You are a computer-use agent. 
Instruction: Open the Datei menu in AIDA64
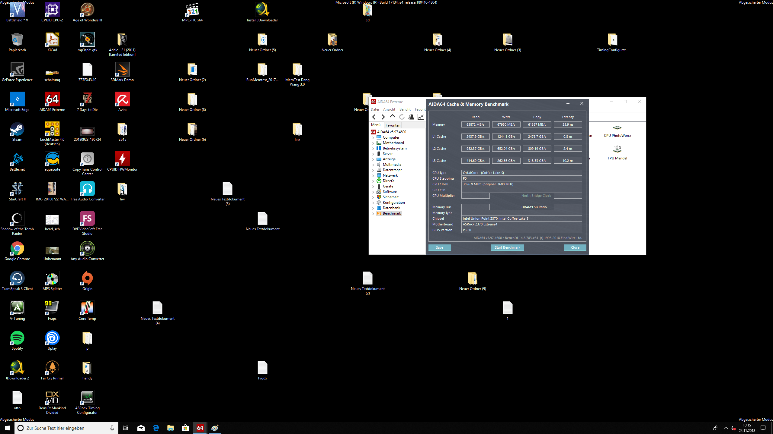click(375, 109)
